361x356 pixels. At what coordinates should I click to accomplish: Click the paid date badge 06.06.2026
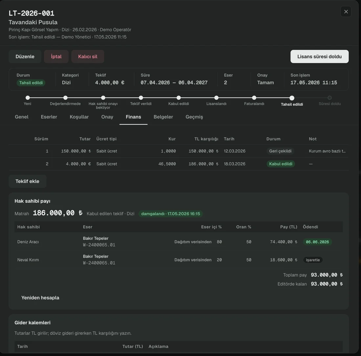point(317,242)
